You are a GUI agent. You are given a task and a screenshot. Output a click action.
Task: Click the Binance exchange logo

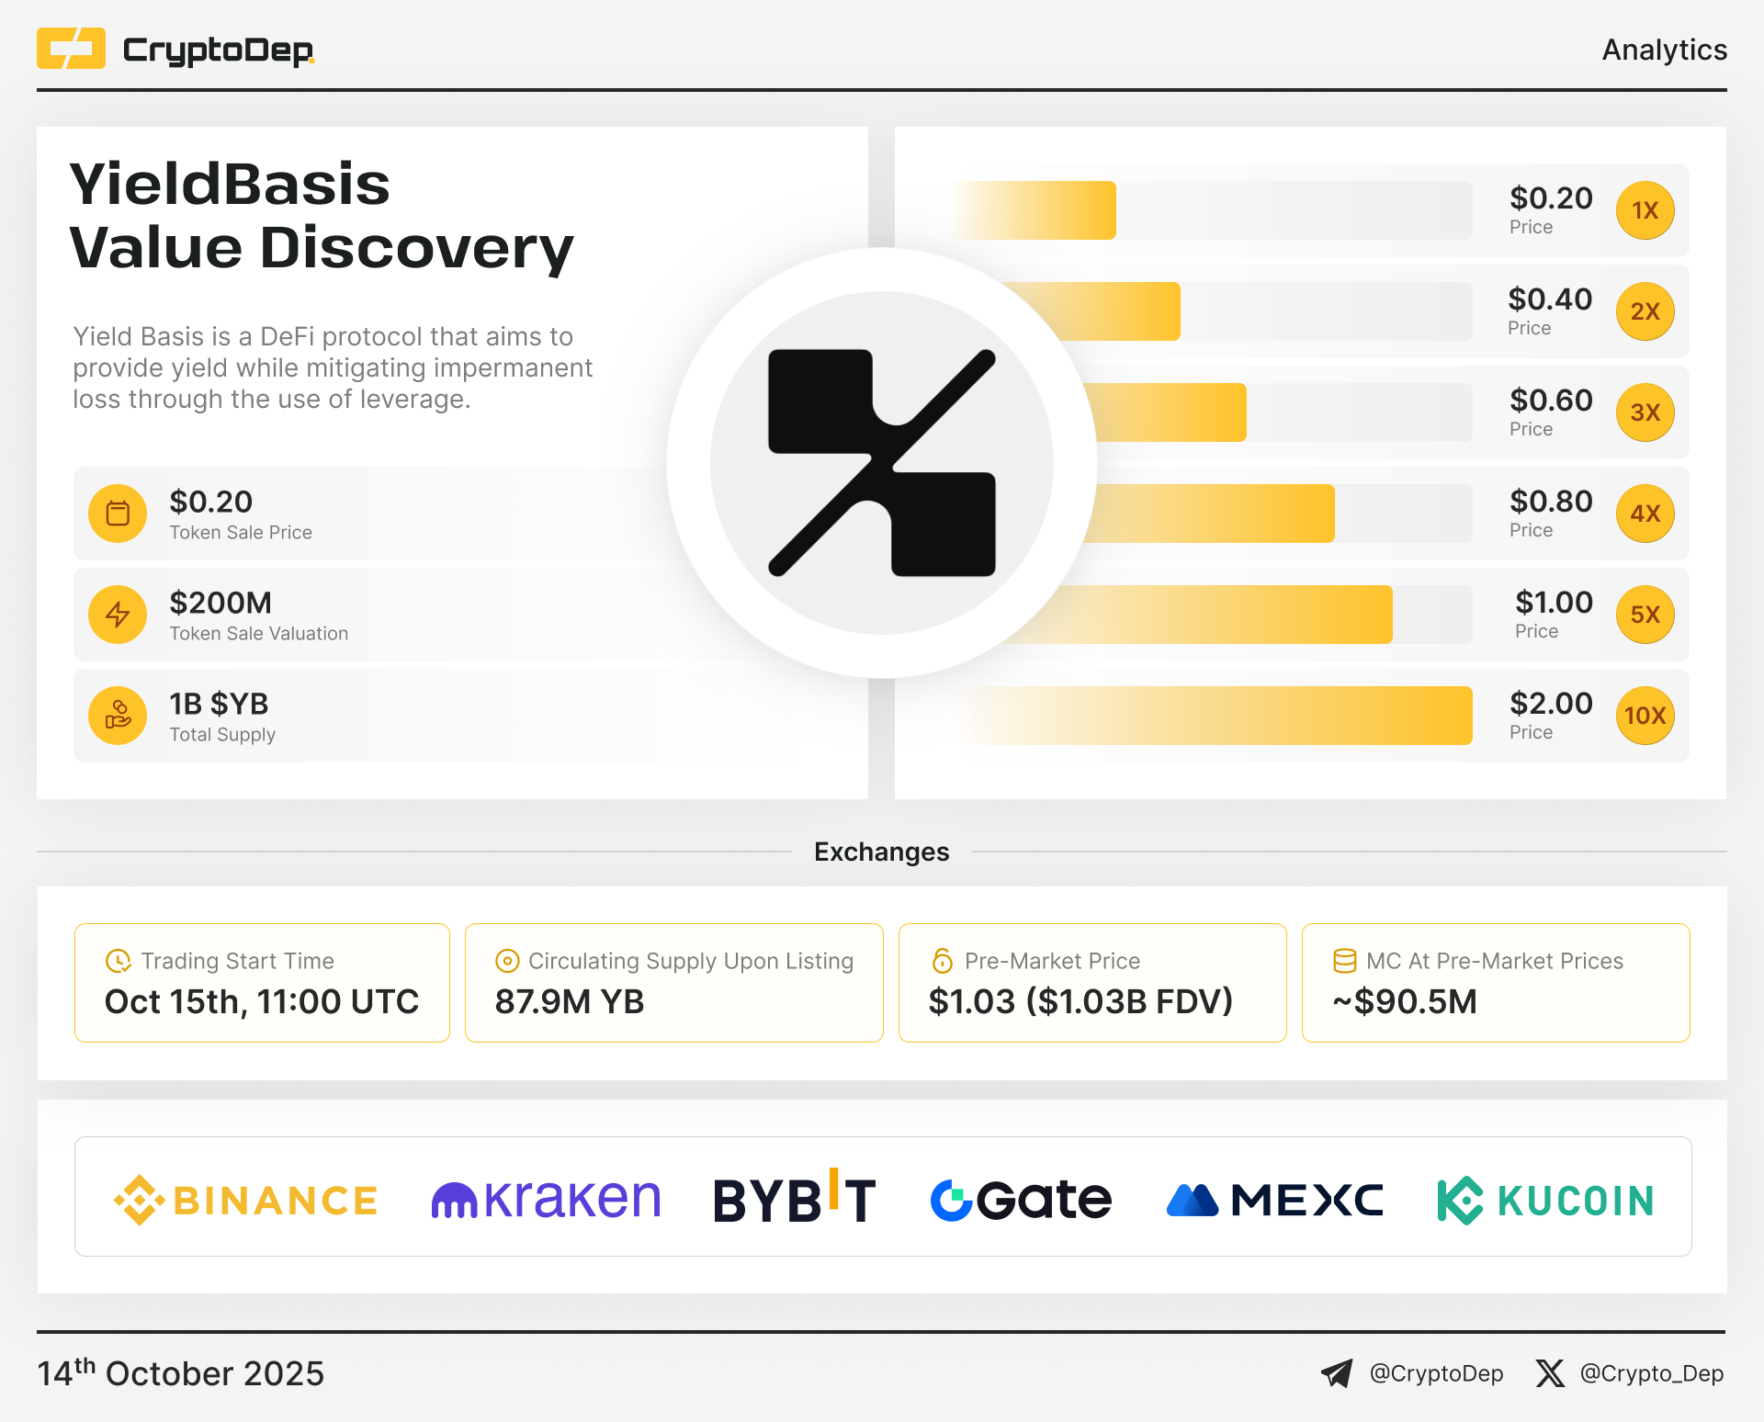click(245, 1200)
